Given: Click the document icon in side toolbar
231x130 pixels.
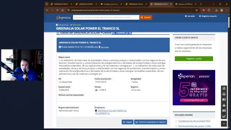Looking at the screenshot, I should (224, 88).
